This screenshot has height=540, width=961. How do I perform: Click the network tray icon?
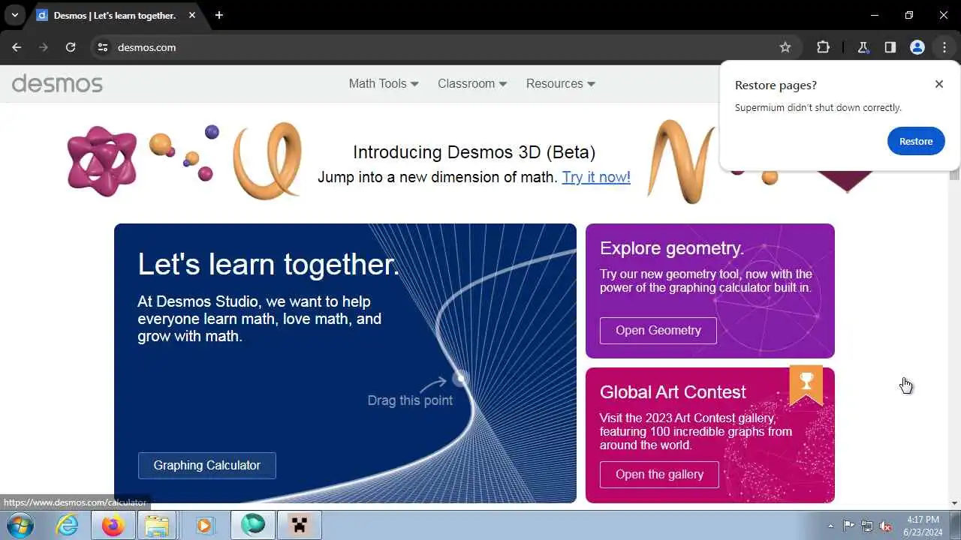click(867, 526)
